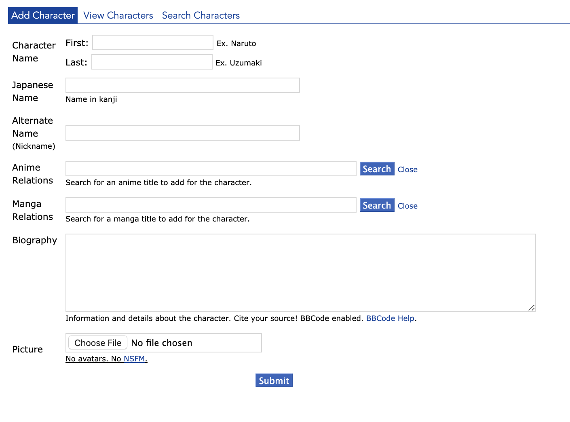Focus the First name input field
The image size is (570, 422).
click(x=152, y=42)
